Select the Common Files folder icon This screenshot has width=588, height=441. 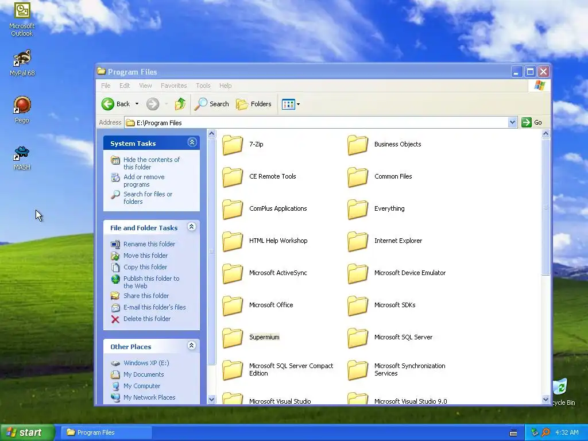click(357, 177)
